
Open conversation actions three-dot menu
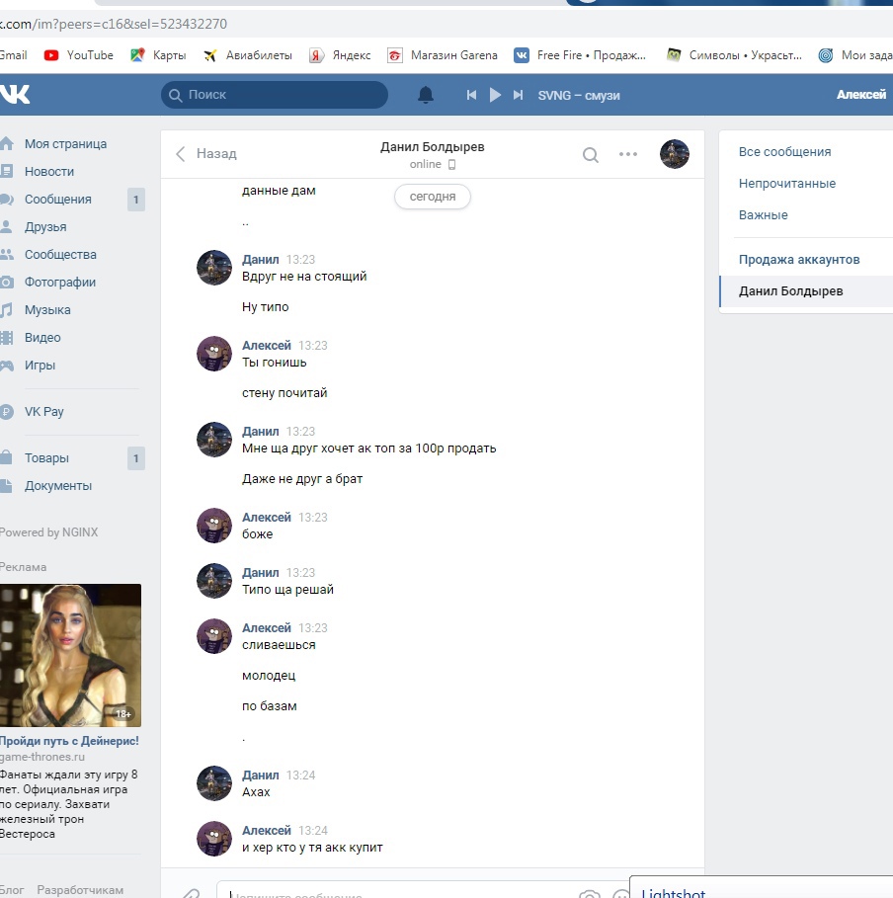click(x=628, y=154)
